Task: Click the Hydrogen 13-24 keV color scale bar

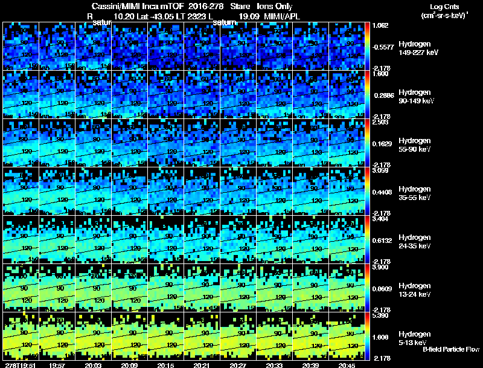Action: pyautogui.click(x=367, y=288)
